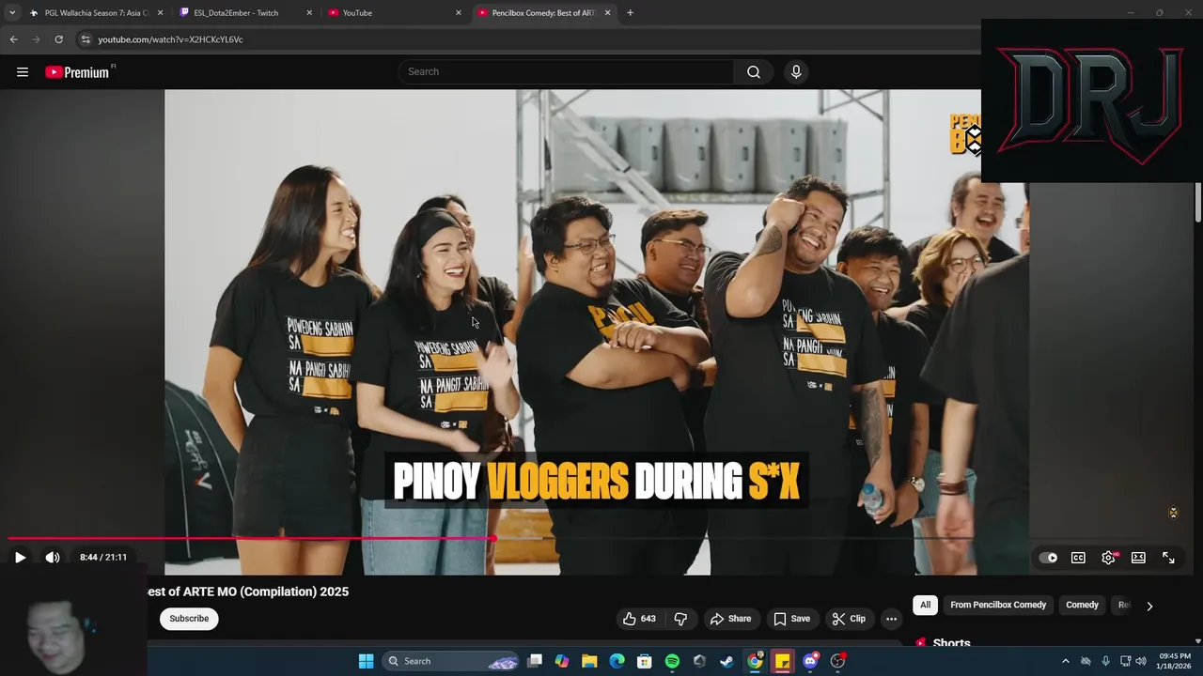The image size is (1203, 676).
Task: Open the clock and calendar, 09:45 PM
Action: click(x=1175, y=661)
